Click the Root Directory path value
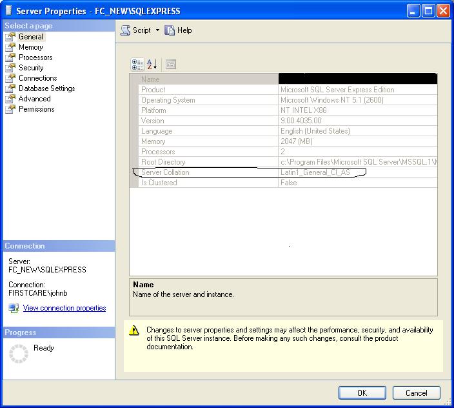 tap(359, 162)
